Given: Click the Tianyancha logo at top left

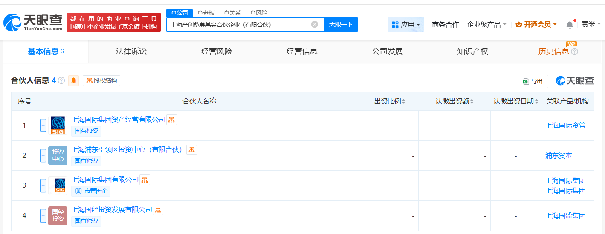Looking at the screenshot, I should 33,23.
